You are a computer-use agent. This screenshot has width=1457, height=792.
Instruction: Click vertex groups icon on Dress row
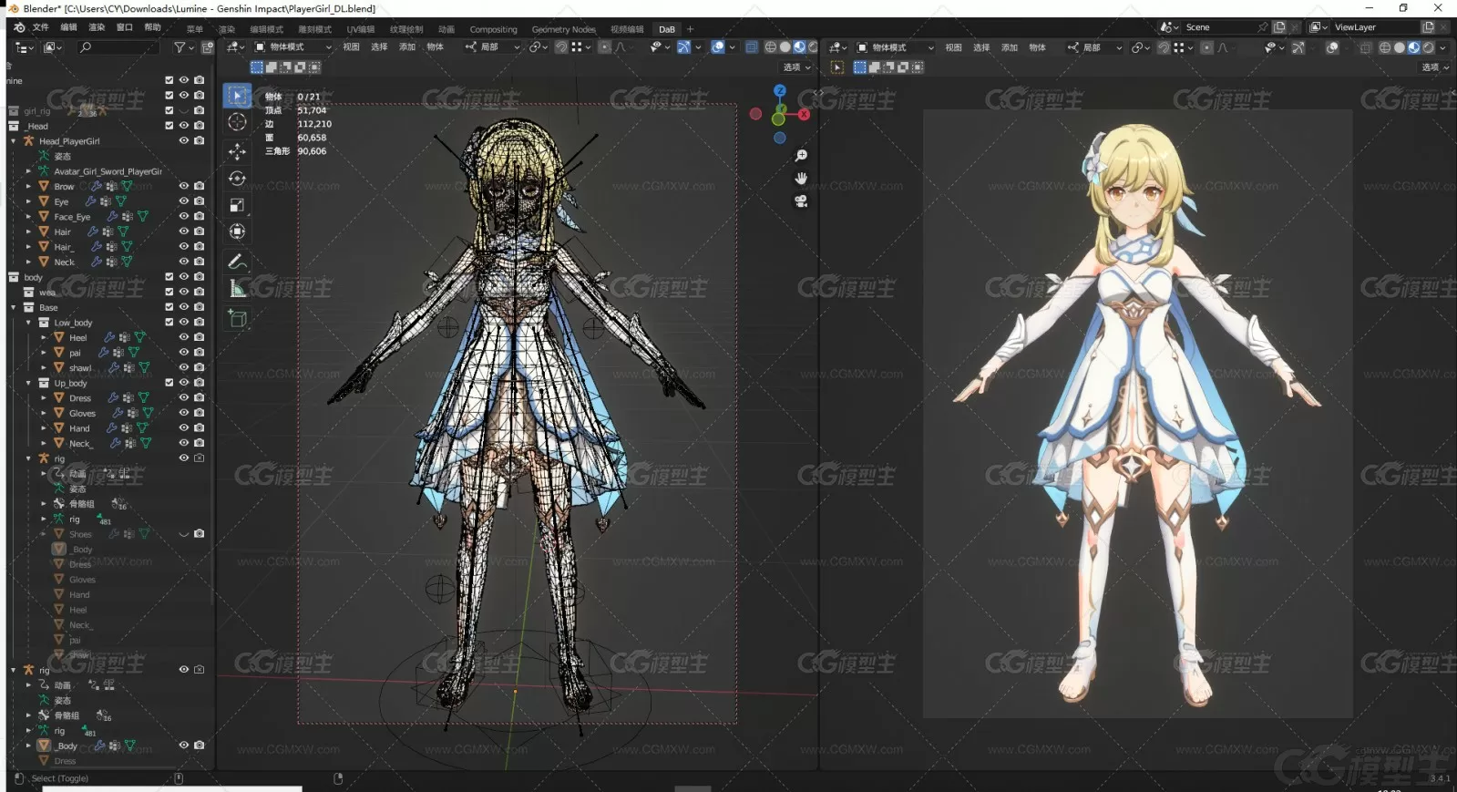pos(128,398)
